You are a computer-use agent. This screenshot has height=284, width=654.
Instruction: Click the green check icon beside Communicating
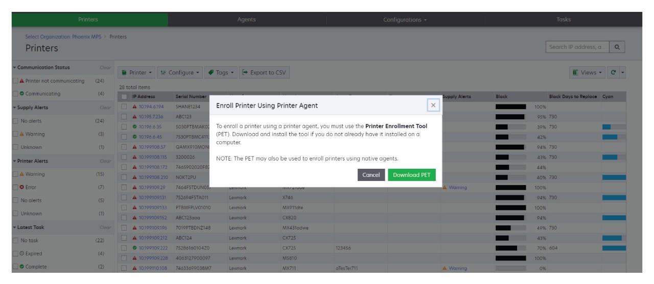click(x=21, y=94)
